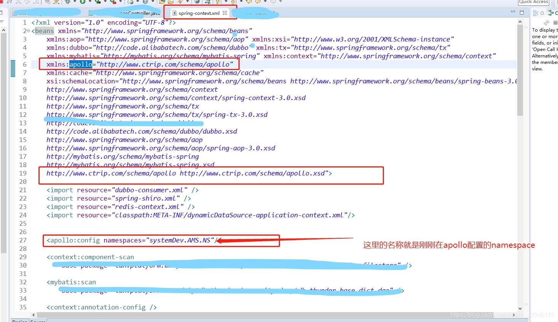
Task: Click the horizontal scrollbar left arrow
Action: pyautogui.click(x=34, y=315)
